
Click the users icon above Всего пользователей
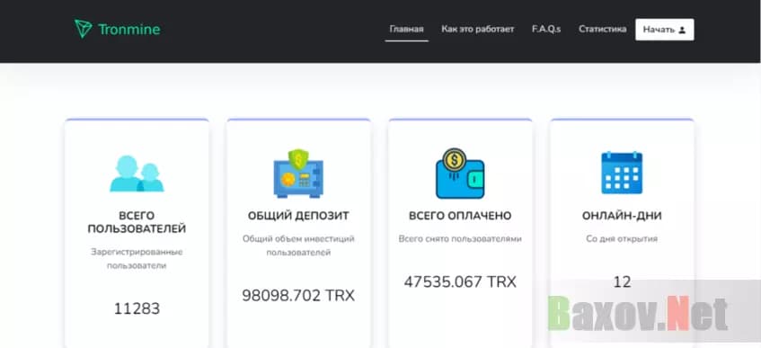137,174
